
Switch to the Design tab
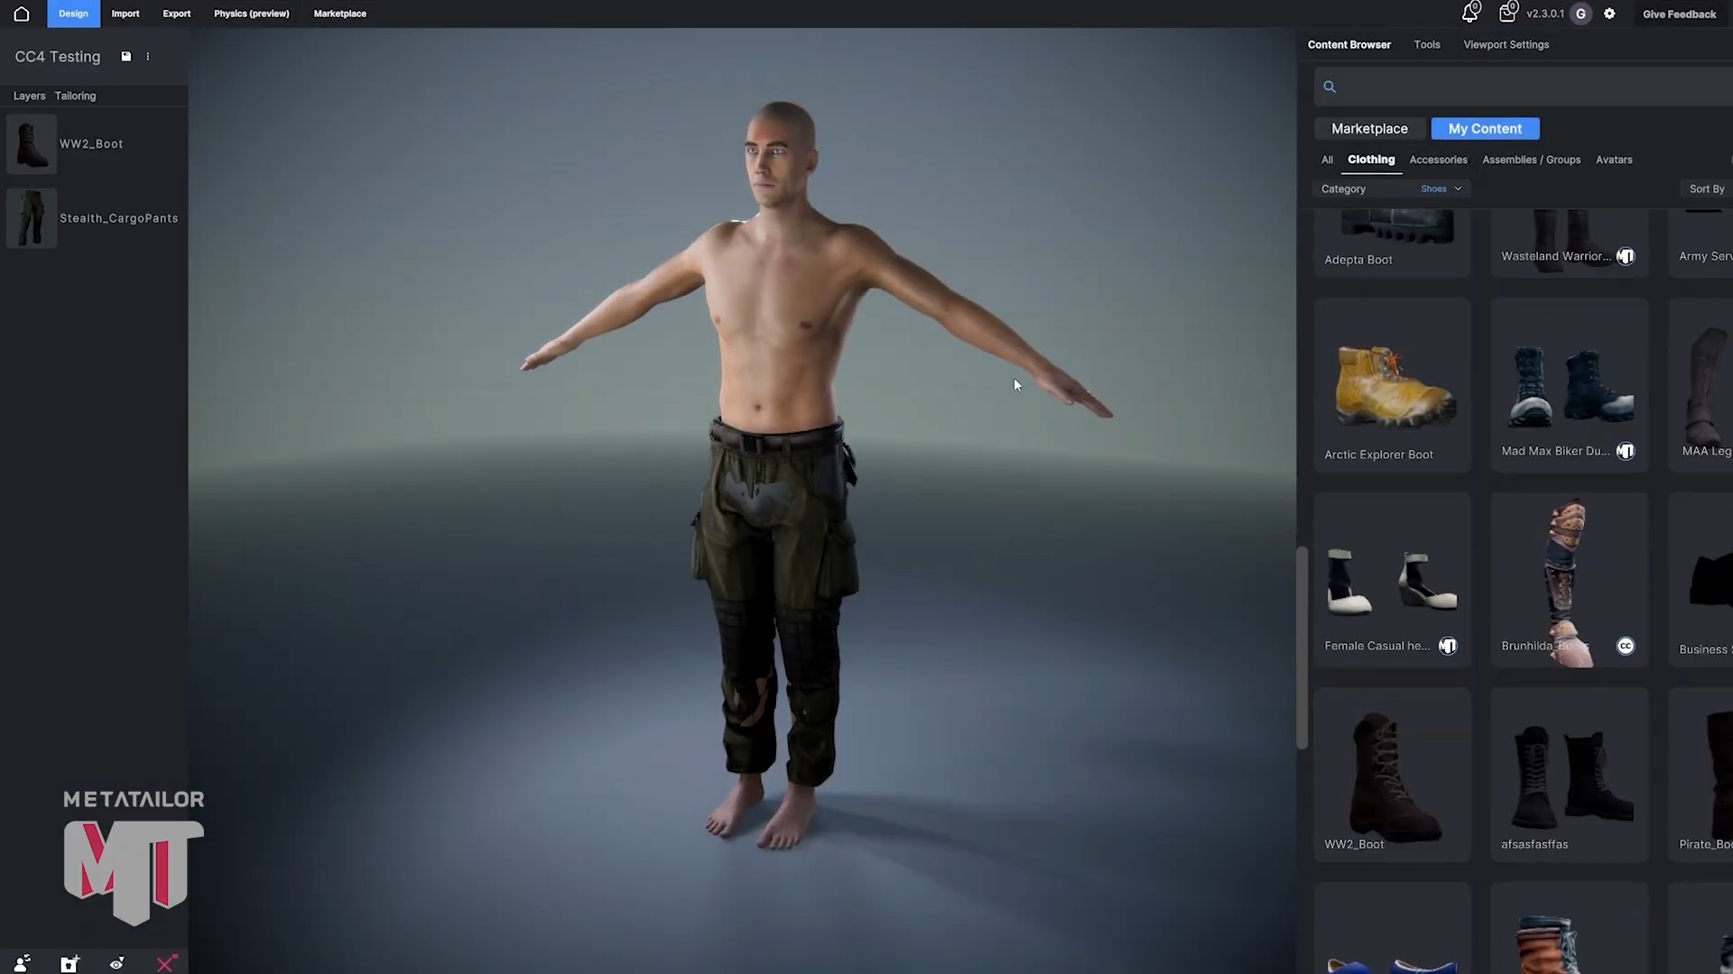pyautogui.click(x=73, y=14)
